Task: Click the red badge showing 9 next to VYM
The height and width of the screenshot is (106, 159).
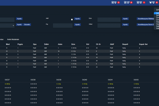Action: [x=131, y=2]
